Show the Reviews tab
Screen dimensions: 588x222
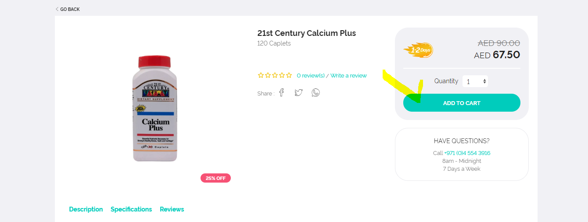172,209
